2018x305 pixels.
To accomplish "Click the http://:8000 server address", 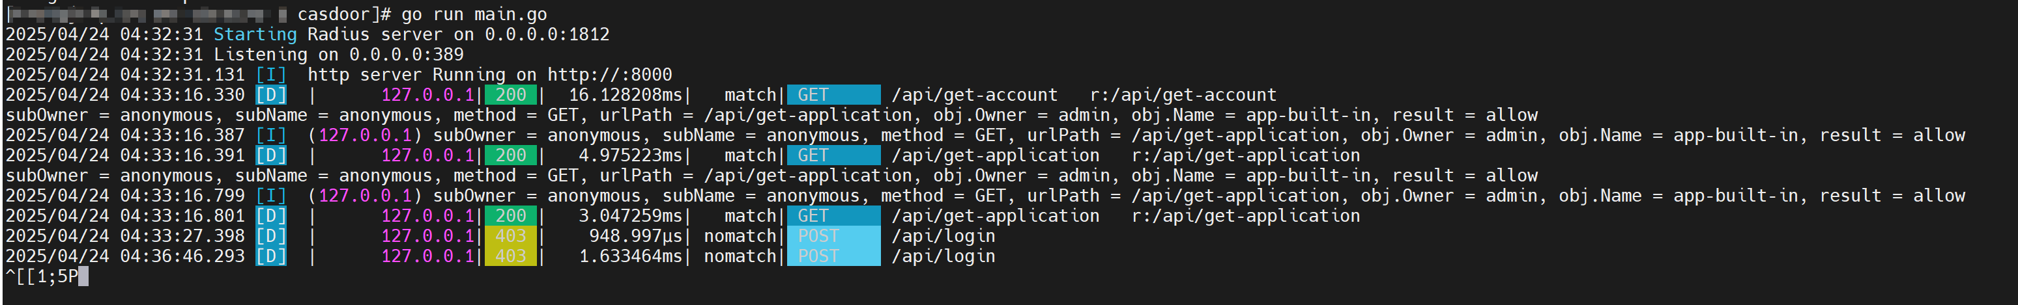I will (609, 74).
